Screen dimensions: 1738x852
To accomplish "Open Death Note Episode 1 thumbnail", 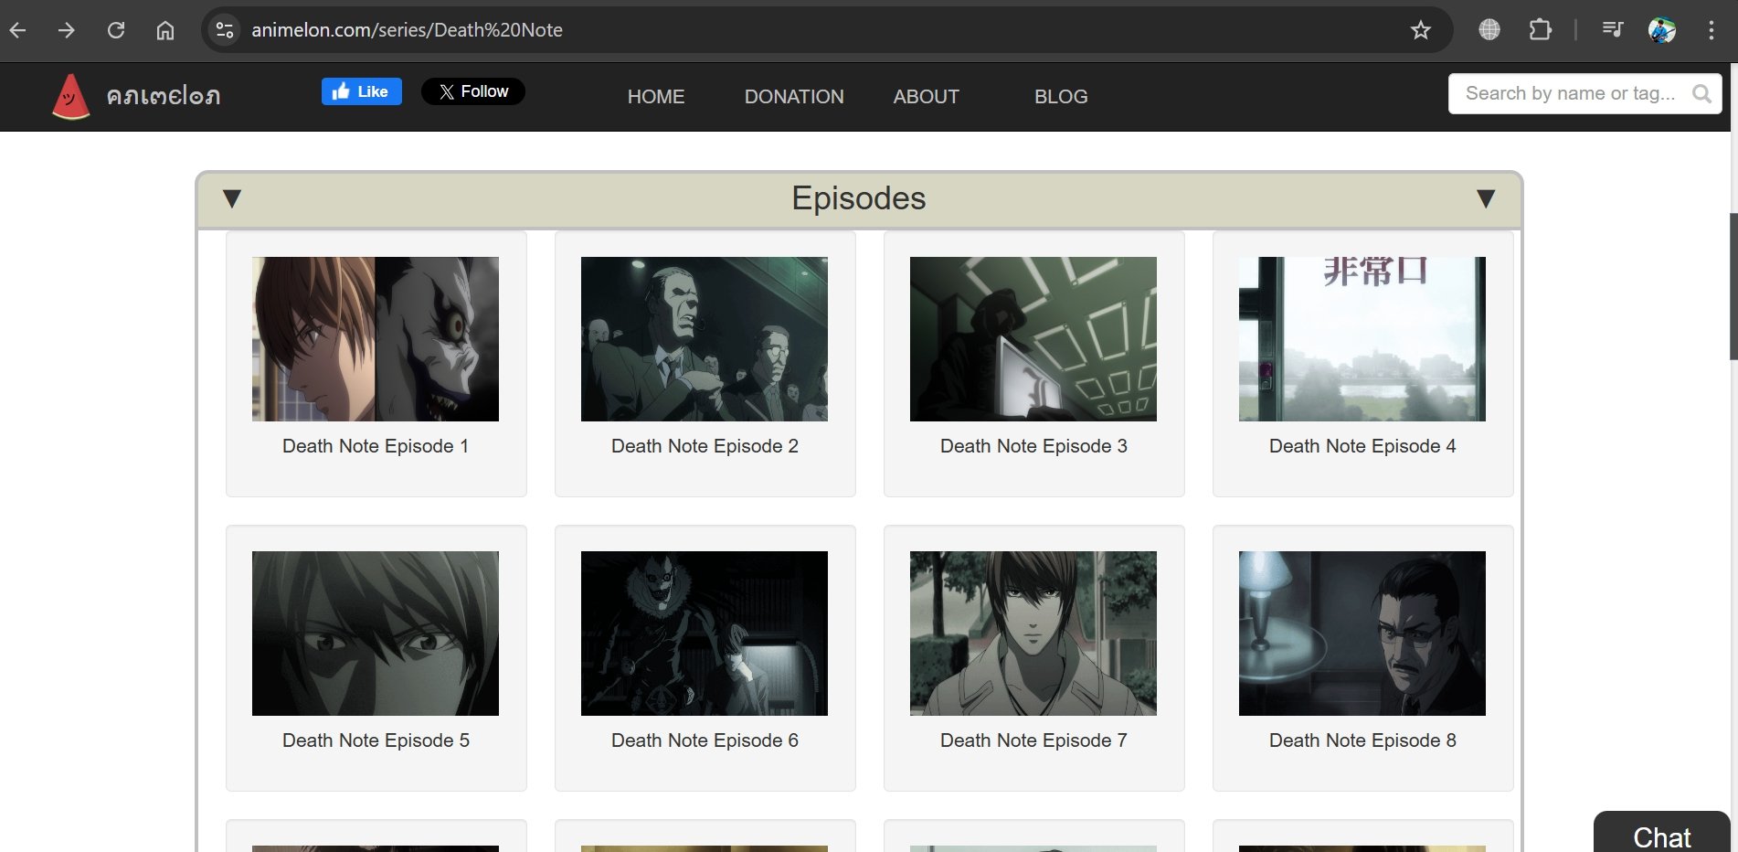I will (376, 339).
